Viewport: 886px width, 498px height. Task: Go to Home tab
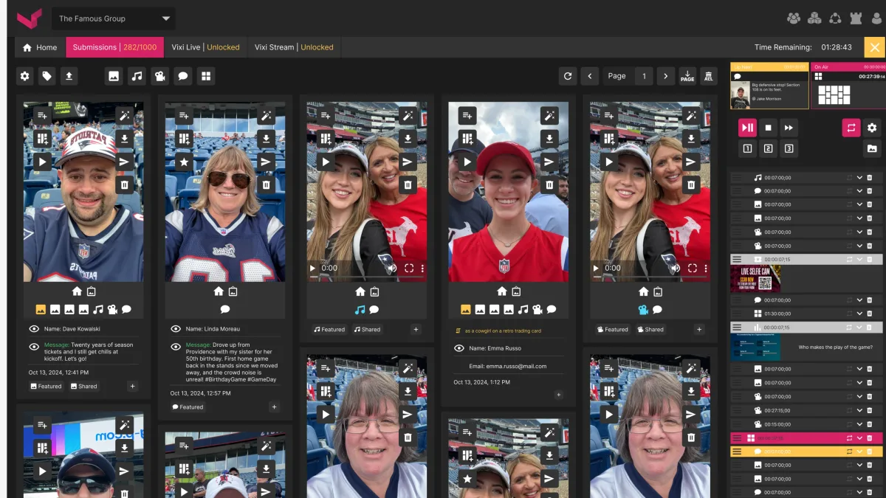(40, 47)
